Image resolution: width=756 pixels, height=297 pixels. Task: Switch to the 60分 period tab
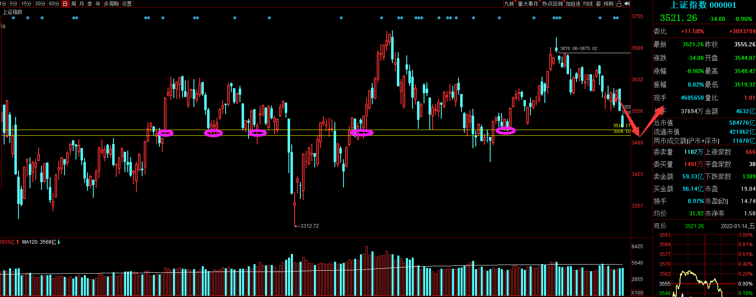(54, 4)
